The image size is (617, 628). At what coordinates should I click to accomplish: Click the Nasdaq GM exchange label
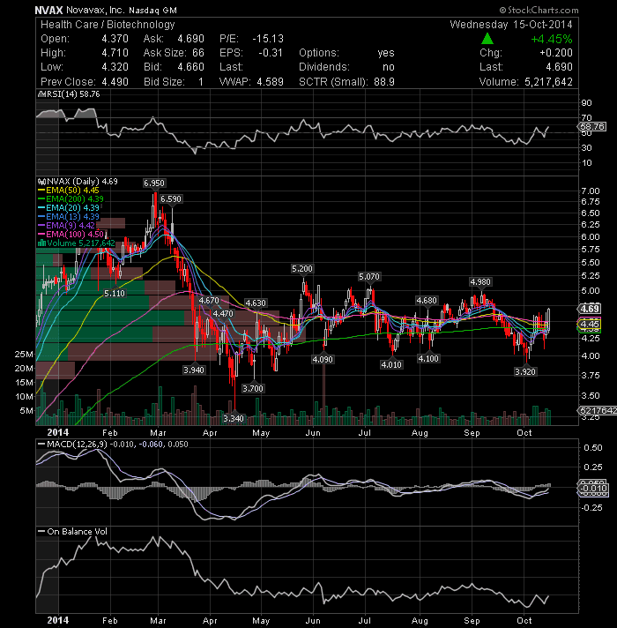[152, 11]
